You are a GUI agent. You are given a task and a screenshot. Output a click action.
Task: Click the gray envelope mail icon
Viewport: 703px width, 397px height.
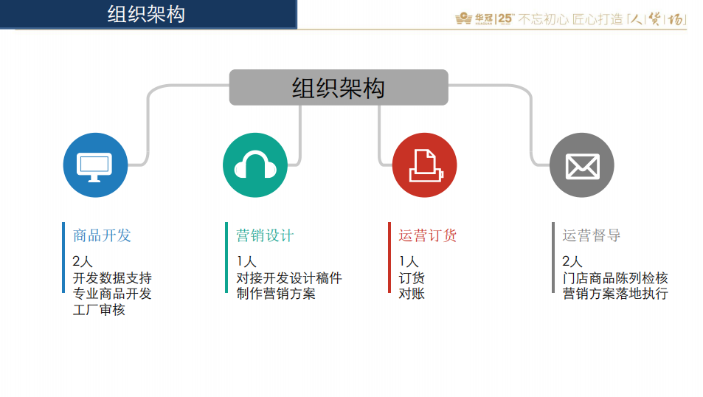[582, 165]
